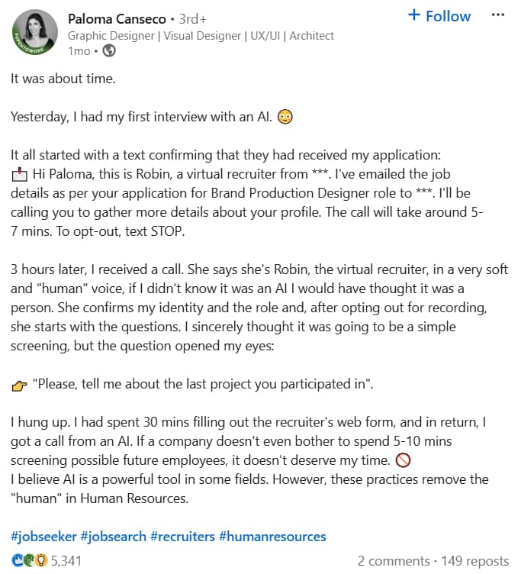Open Paloma Canseco's profile picture
Screen dimensions: 521x574
[35, 33]
